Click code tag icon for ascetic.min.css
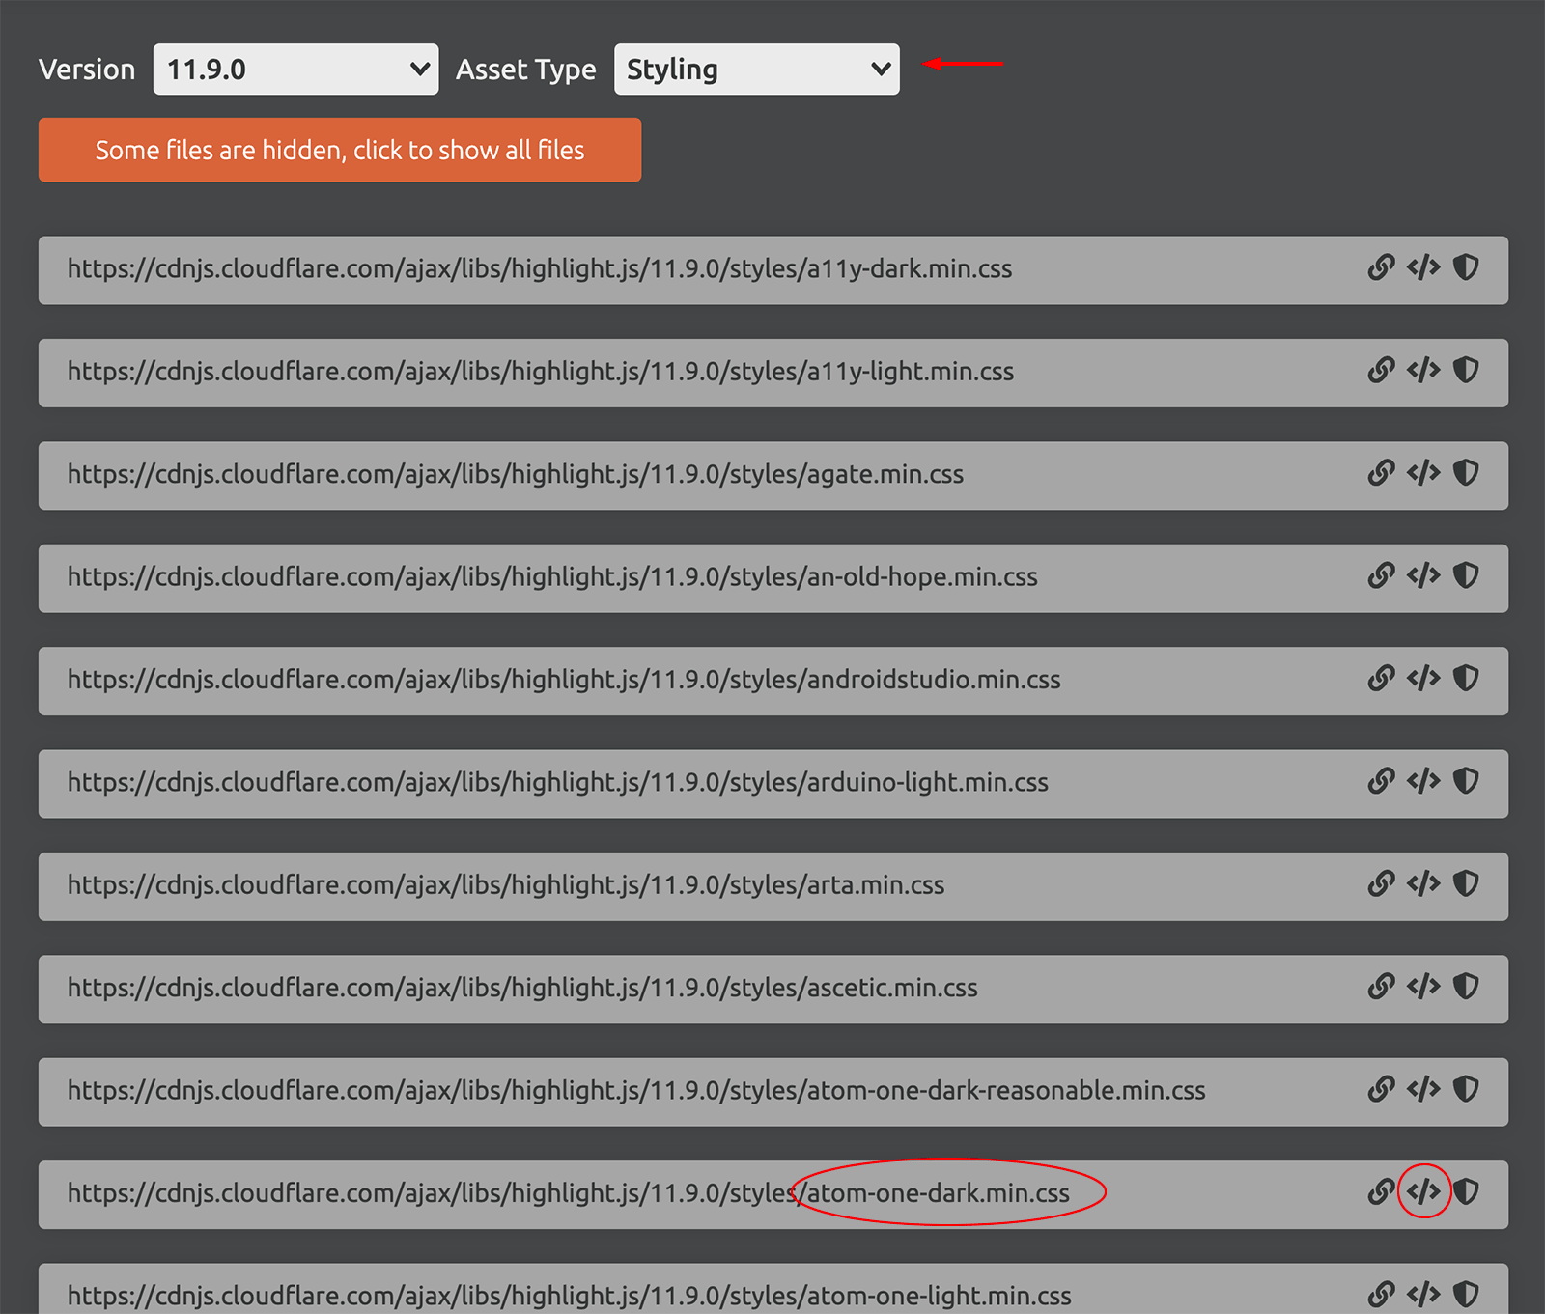The image size is (1545, 1314). [1423, 987]
